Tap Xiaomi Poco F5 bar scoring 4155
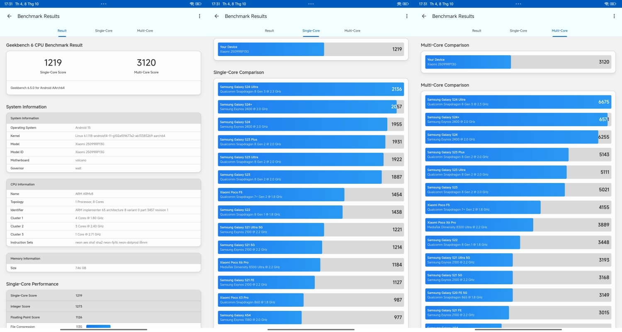 pos(518,207)
